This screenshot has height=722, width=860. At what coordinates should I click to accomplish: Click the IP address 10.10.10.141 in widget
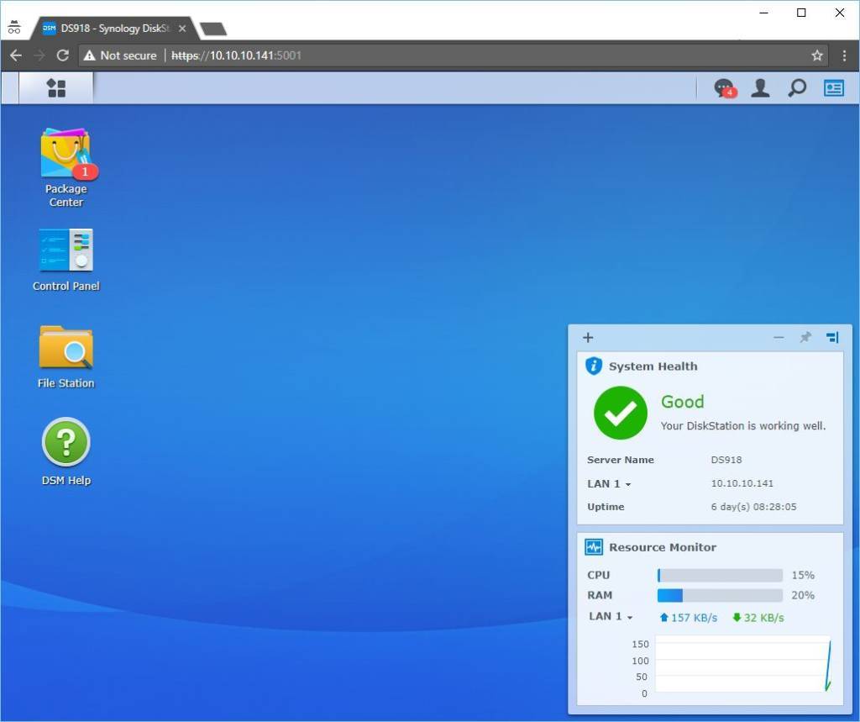pyautogui.click(x=742, y=483)
